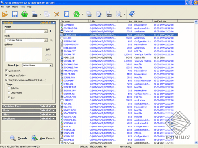Open the Name combo box dropdown
Viewport: 198px width, 148px height.
click(46, 31)
